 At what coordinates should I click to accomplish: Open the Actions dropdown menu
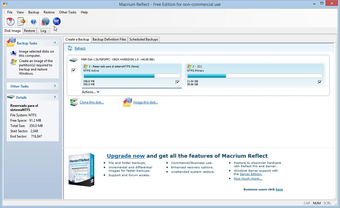click(x=90, y=92)
